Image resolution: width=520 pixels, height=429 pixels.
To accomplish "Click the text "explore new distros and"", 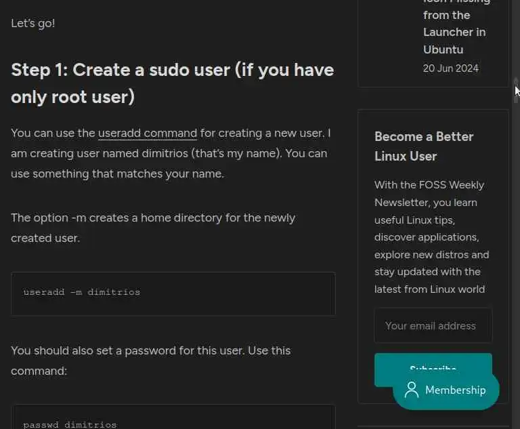I will pos(431,255).
